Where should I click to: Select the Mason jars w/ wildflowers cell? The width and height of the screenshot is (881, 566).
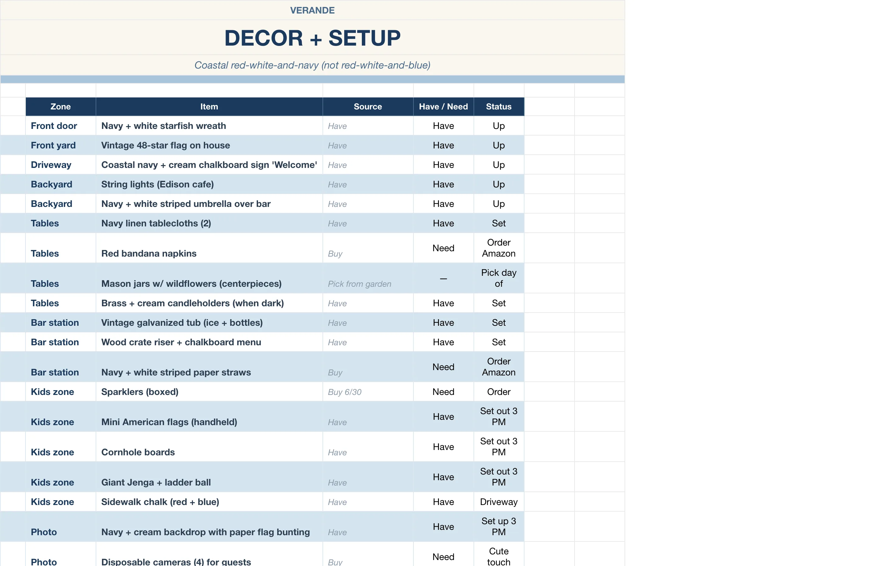click(x=209, y=278)
